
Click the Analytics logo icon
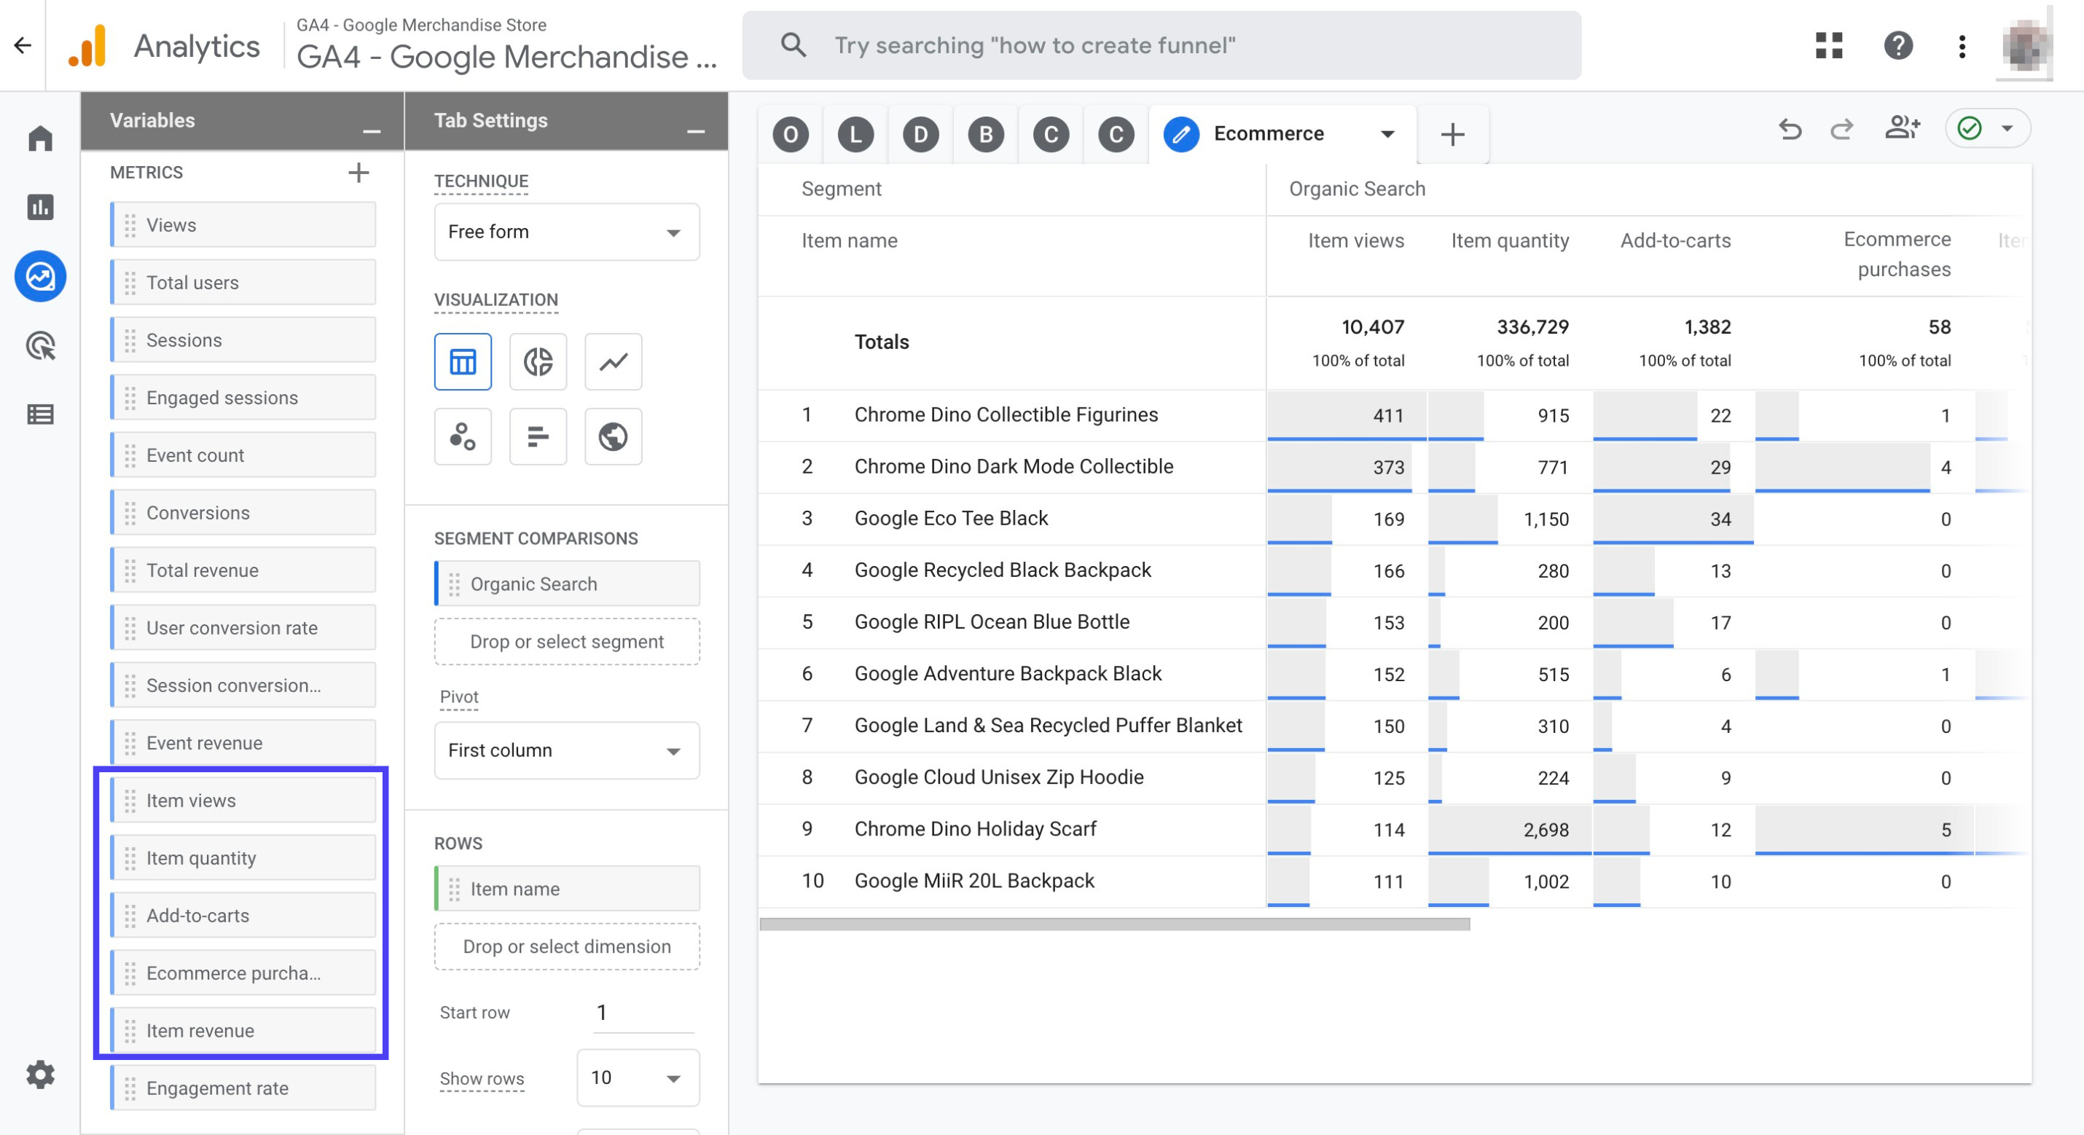coord(88,45)
